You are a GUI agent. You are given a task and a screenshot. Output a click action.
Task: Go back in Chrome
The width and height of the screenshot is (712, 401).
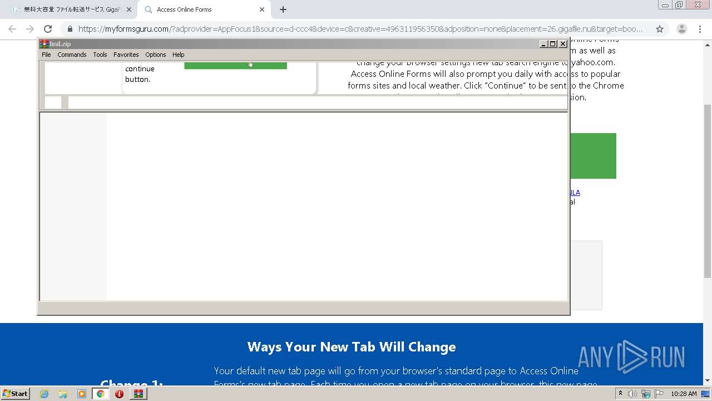pyautogui.click(x=12, y=29)
